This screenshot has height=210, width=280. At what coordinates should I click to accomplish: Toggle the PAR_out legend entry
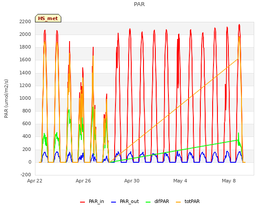[125, 201]
